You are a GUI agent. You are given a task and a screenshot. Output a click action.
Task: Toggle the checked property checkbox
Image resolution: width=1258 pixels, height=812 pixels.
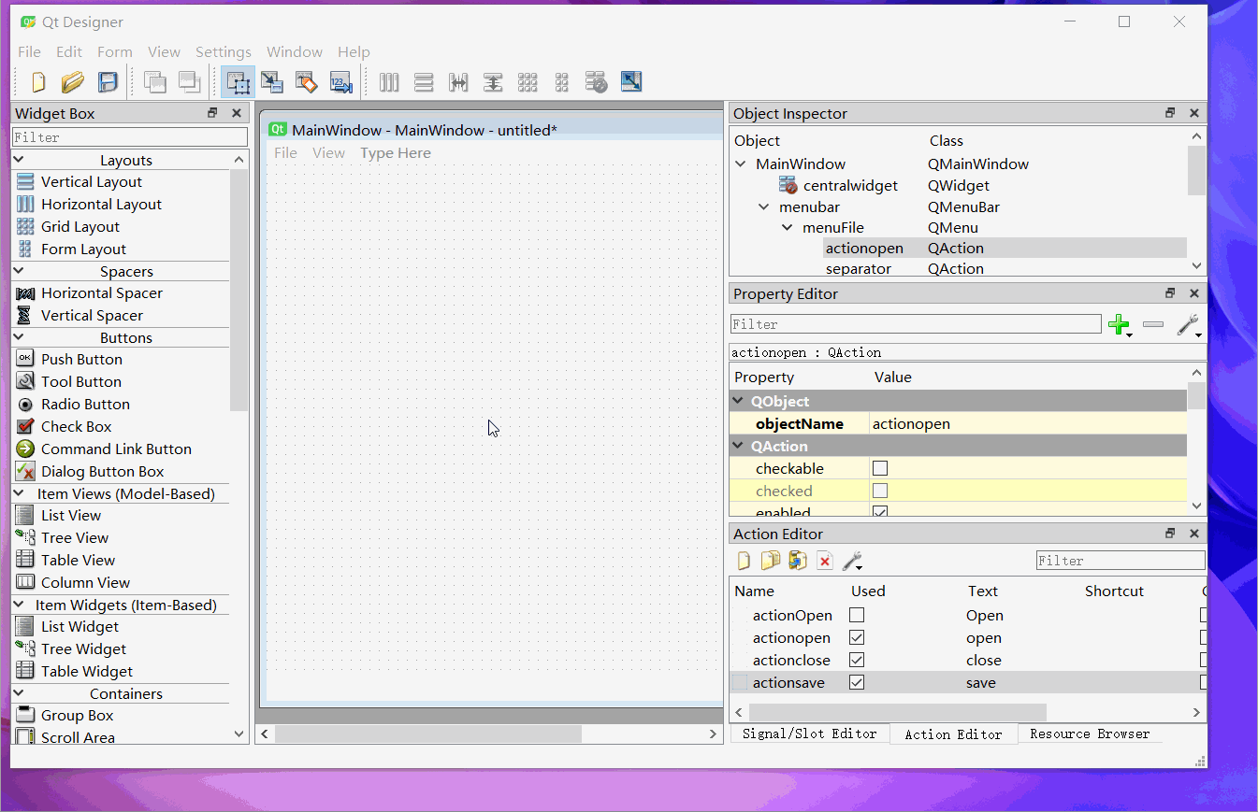click(x=879, y=491)
